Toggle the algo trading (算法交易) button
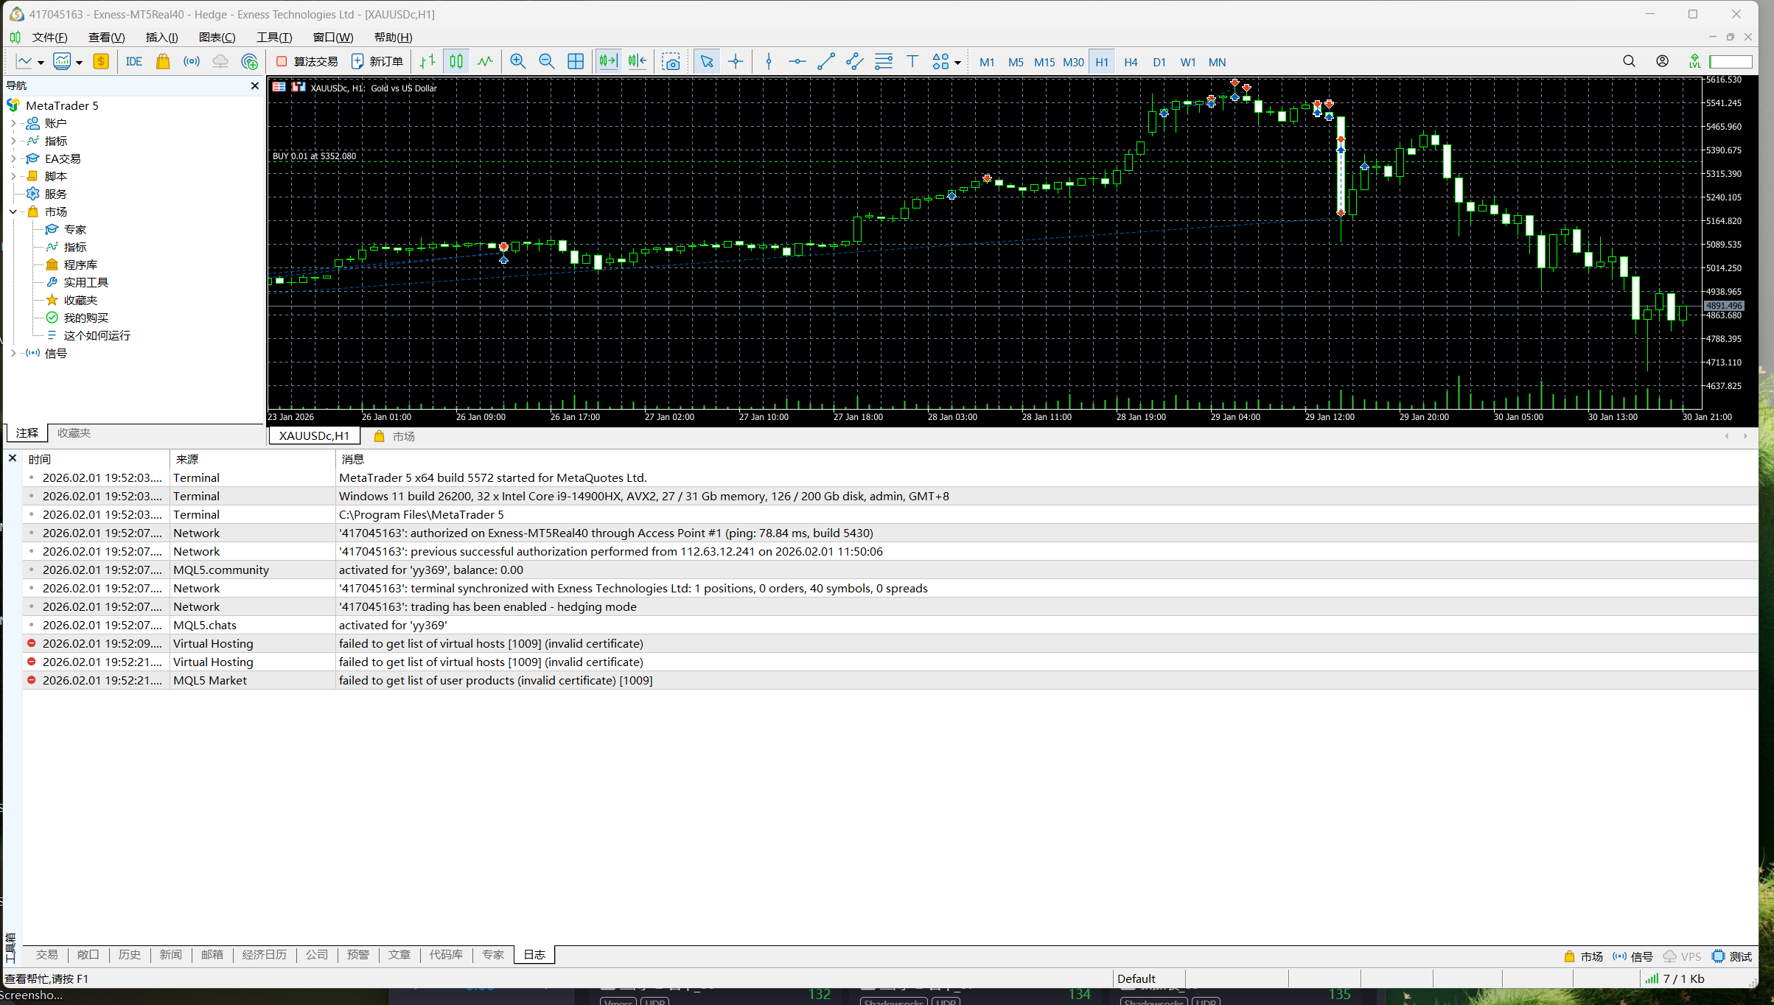 pyautogui.click(x=307, y=62)
